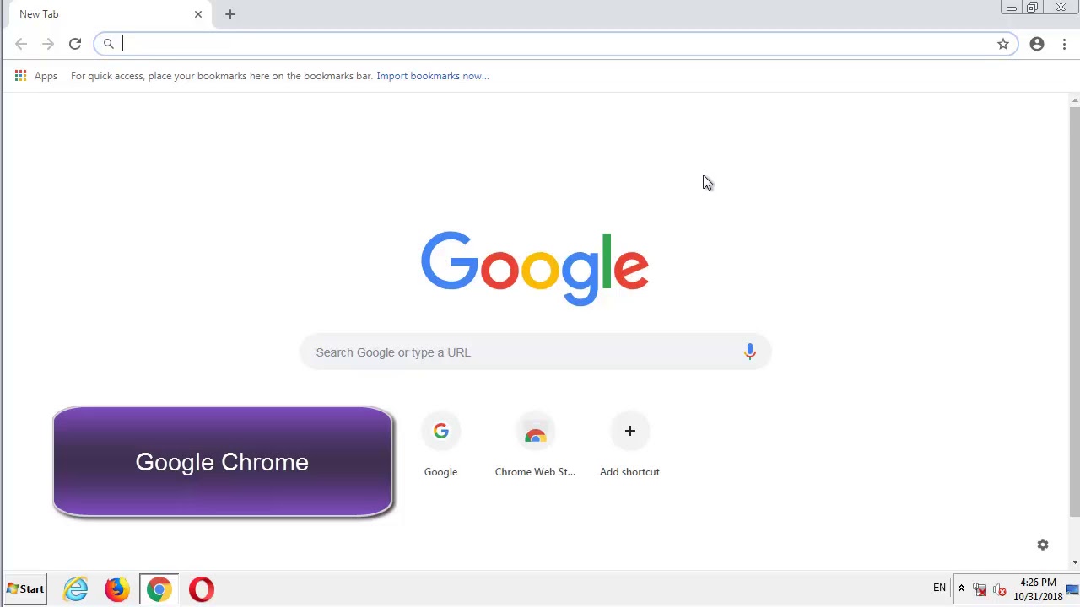
Task: Close the New Tab tab
Action: pyautogui.click(x=198, y=14)
